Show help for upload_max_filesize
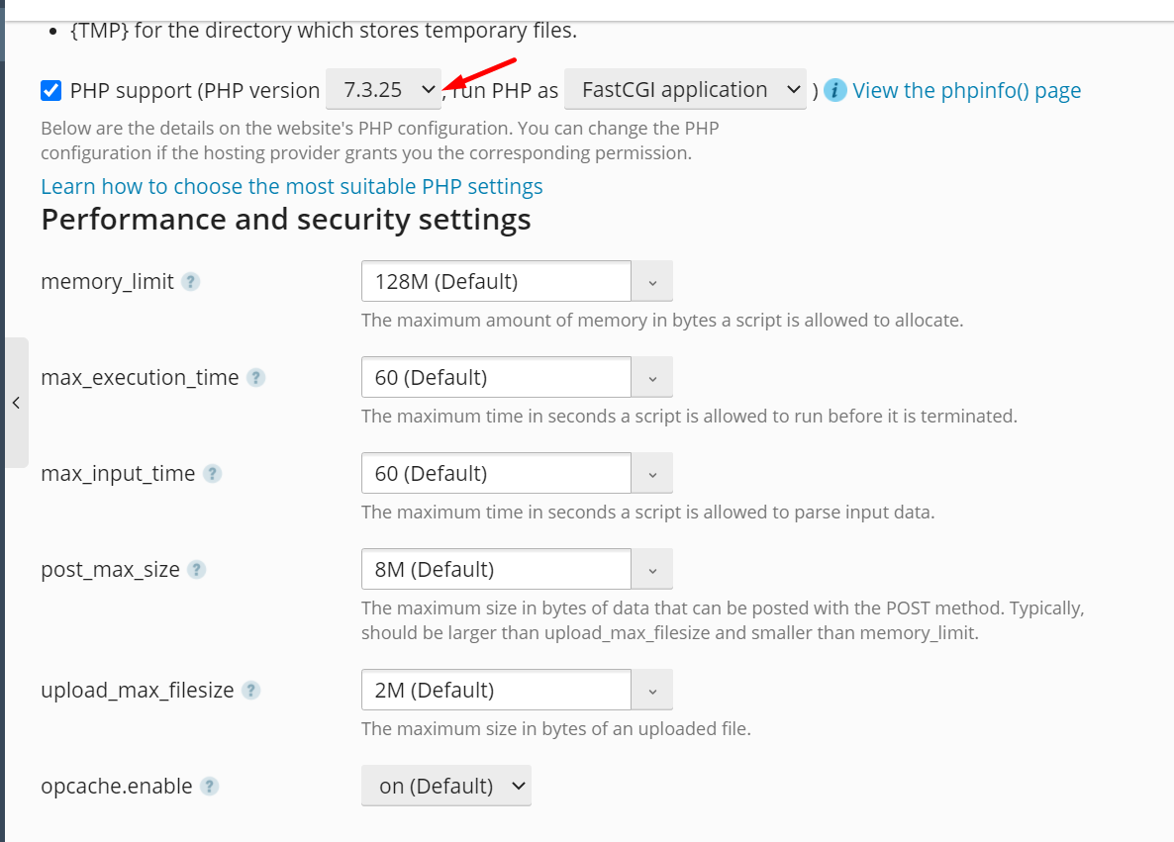1174x842 pixels. pyautogui.click(x=251, y=690)
